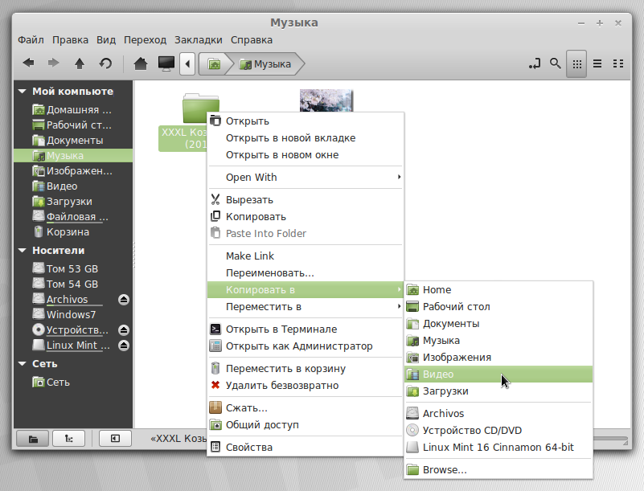This screenshot has width=644, height=491.
Task: Open the Home folder from the toolbar
Action: coord(141,63)
